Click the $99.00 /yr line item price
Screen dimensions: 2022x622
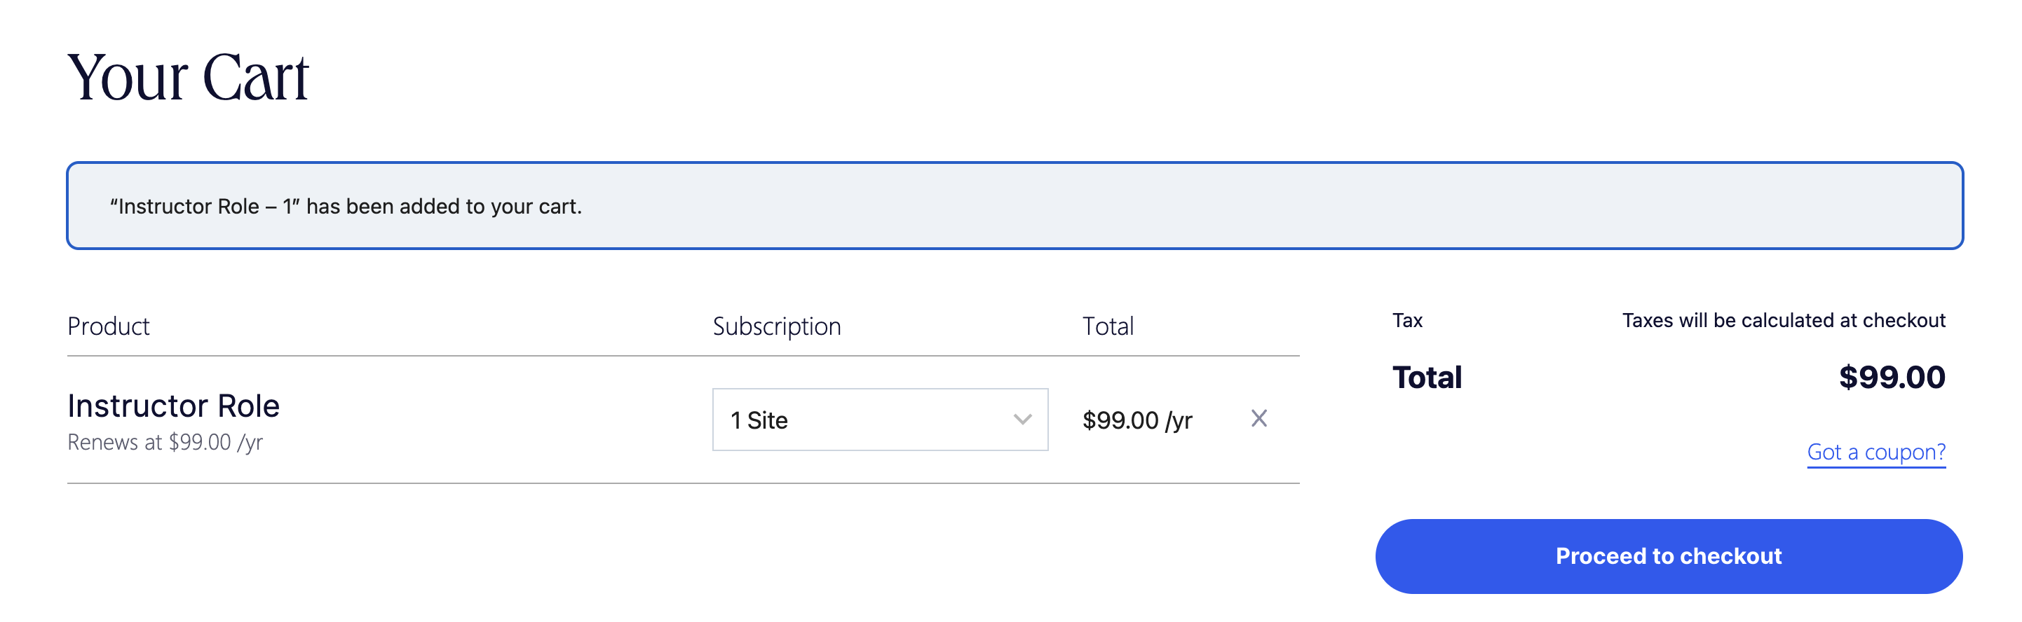[1136, 420]
